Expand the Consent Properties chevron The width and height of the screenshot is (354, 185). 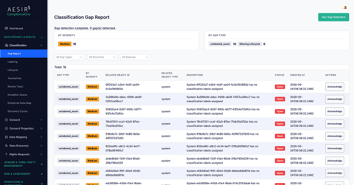[x=41, y=129]
